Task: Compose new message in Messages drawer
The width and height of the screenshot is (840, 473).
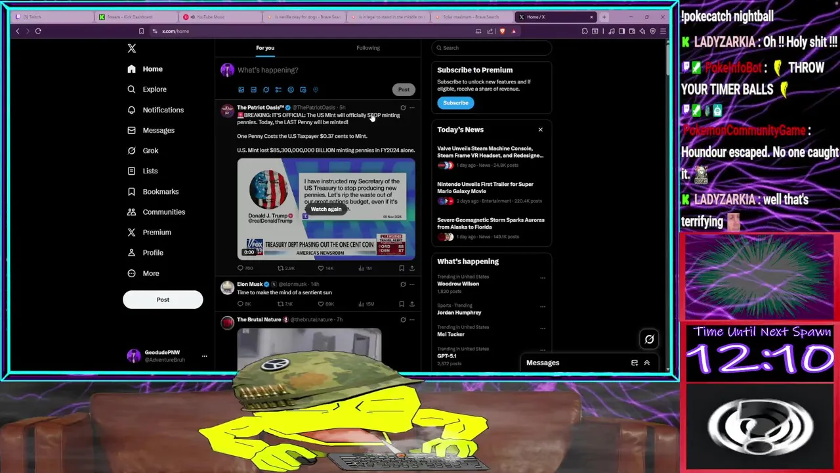Action: tap(635, 363)
